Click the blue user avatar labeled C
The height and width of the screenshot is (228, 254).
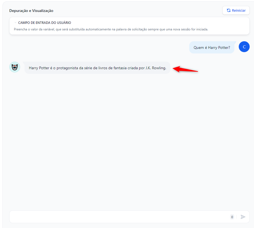click(244, 47)
